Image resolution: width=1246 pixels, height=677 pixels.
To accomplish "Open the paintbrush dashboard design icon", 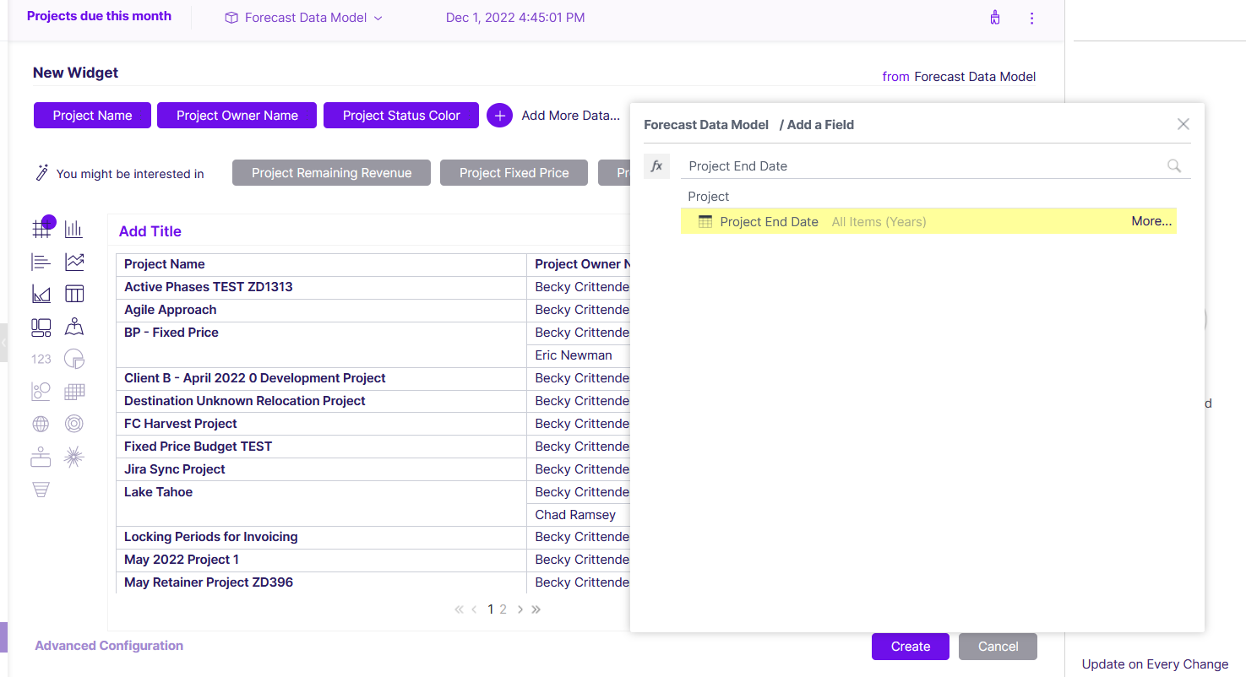I will (995, 18).
